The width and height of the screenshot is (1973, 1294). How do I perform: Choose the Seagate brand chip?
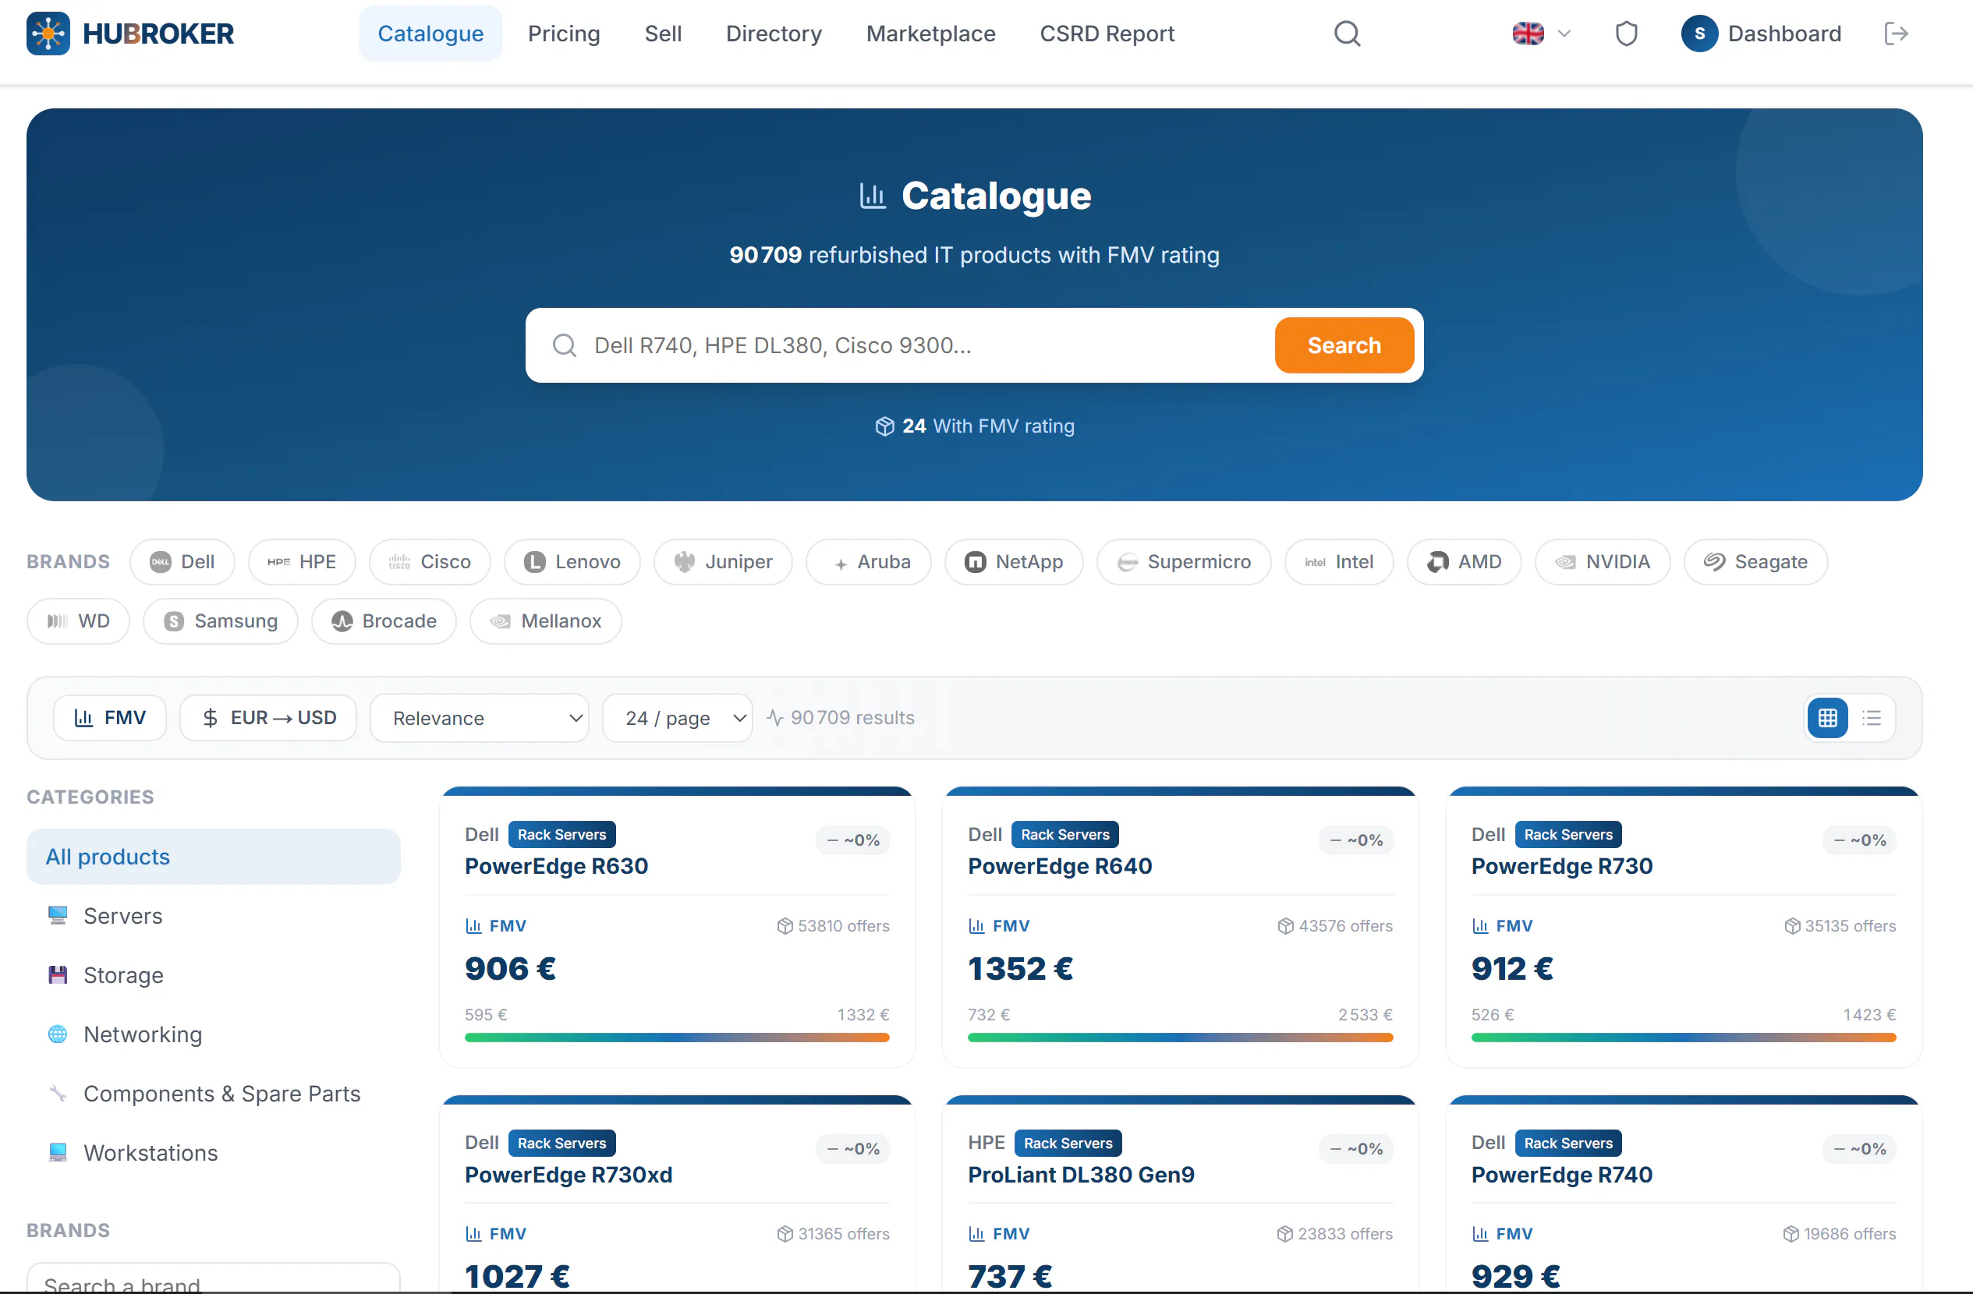(1755, 563)
